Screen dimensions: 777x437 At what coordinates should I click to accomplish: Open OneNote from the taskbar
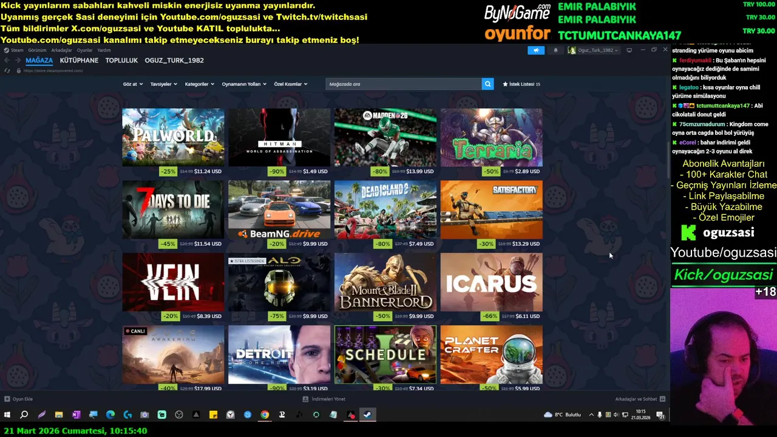(76, 415)
